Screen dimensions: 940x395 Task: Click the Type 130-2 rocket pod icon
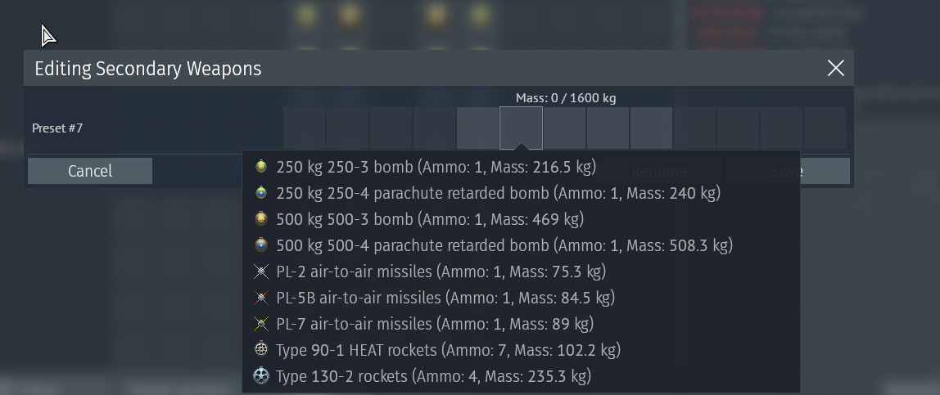coord(260,376)
